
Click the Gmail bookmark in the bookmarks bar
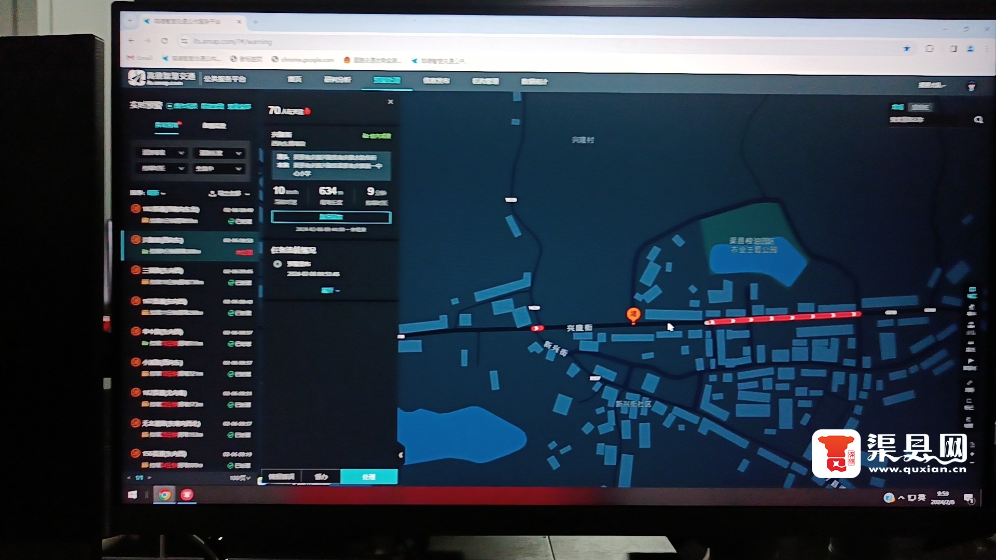click(140, 58)
